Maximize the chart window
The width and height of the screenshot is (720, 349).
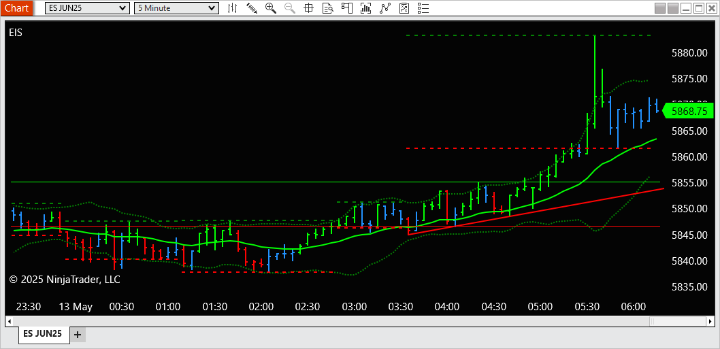click(x=699, y=7)
